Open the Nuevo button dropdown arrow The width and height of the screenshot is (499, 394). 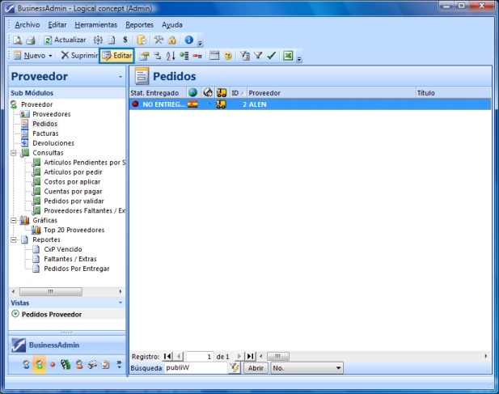pyautogui.click(x=50, y=56)
